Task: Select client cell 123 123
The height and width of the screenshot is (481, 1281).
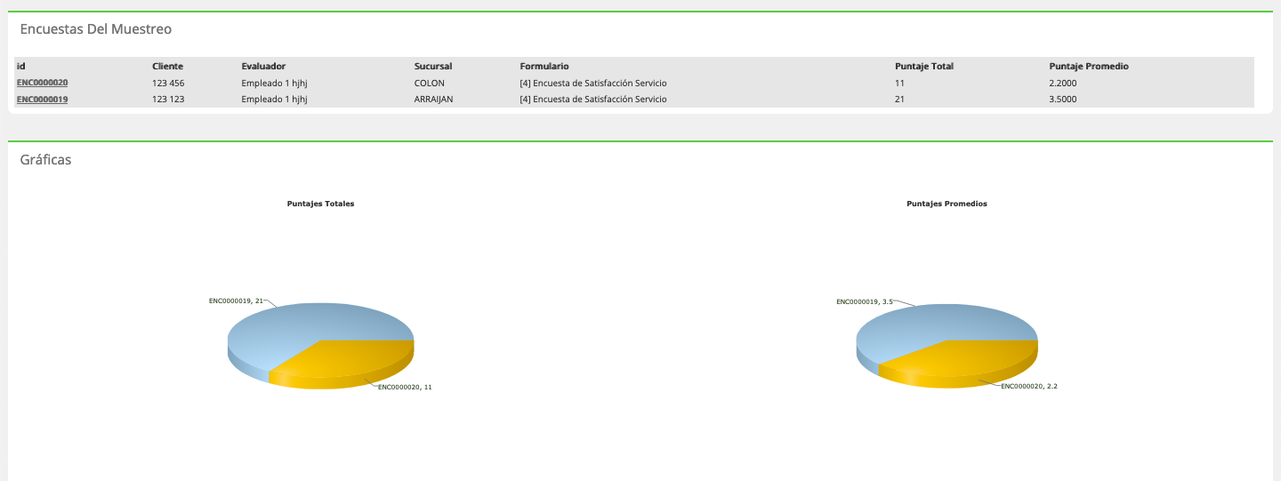Action: pos(168,100)
